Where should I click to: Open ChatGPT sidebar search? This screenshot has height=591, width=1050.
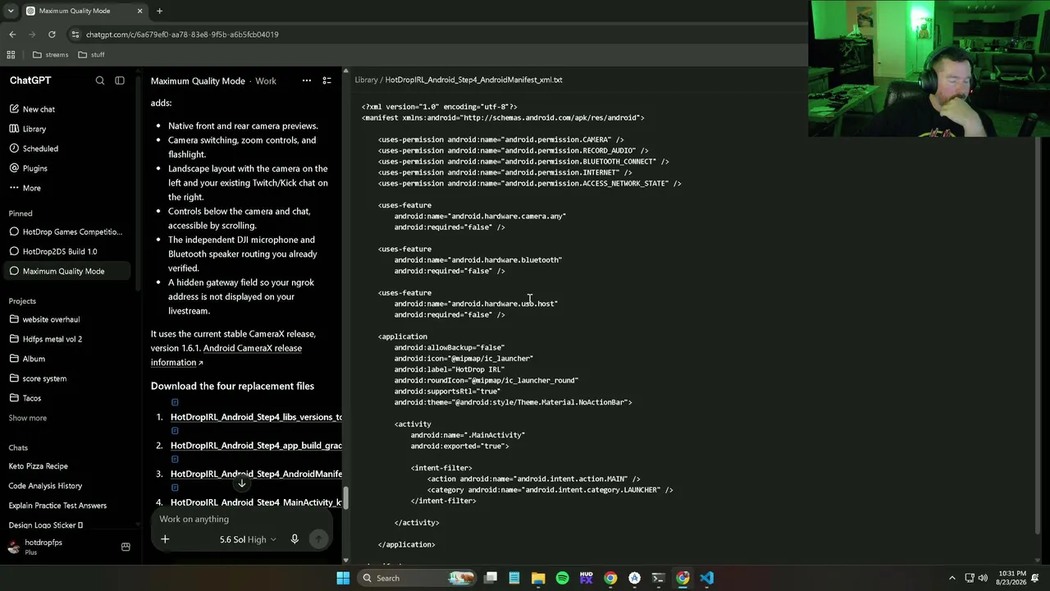(x=100, y=80)
